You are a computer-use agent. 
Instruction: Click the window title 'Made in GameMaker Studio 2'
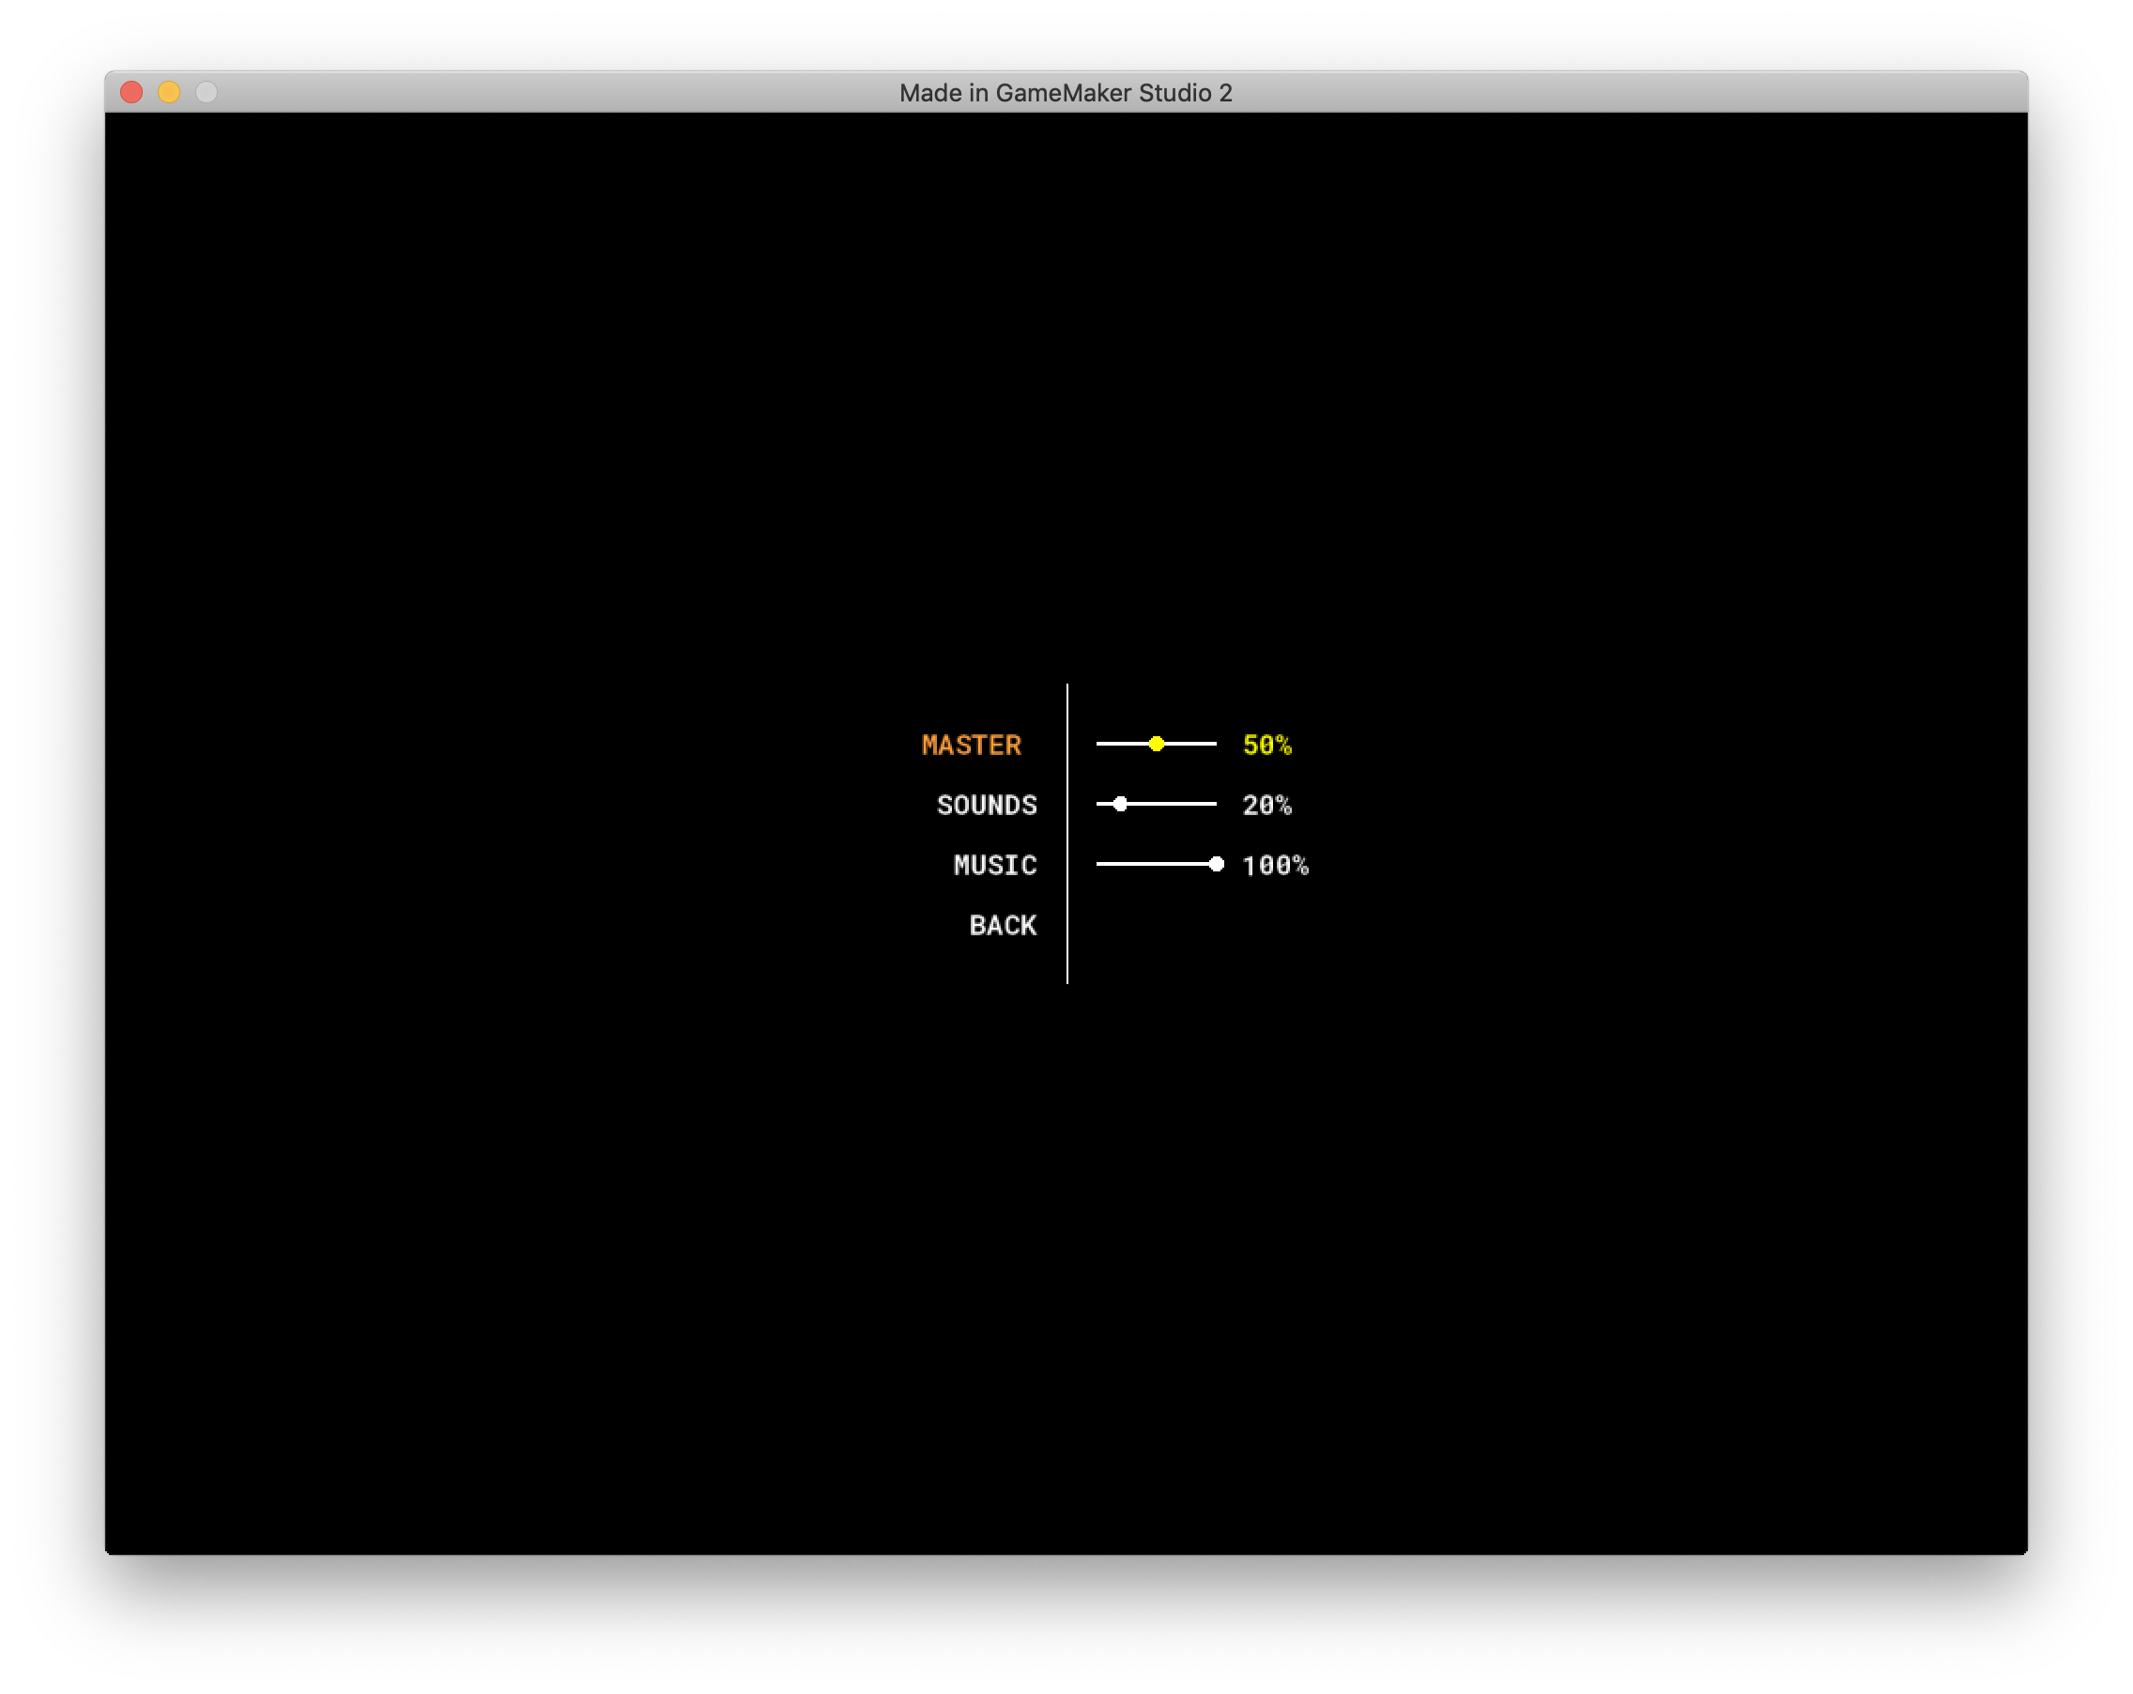tap(1066, 93)
